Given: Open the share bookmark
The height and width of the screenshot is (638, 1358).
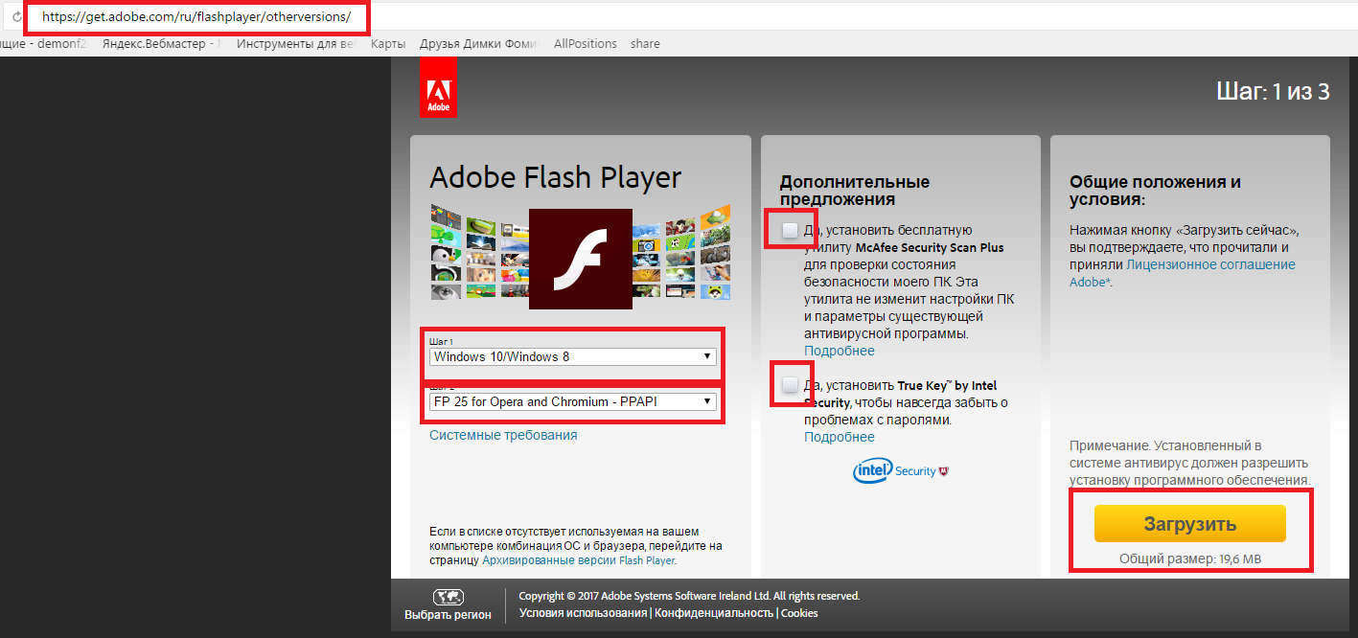Looking at the screenshot, I should pyautogui.click(x=645, y=44).
